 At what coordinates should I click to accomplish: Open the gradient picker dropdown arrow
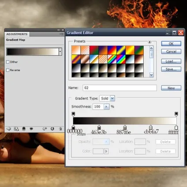[x=60, y=52]
